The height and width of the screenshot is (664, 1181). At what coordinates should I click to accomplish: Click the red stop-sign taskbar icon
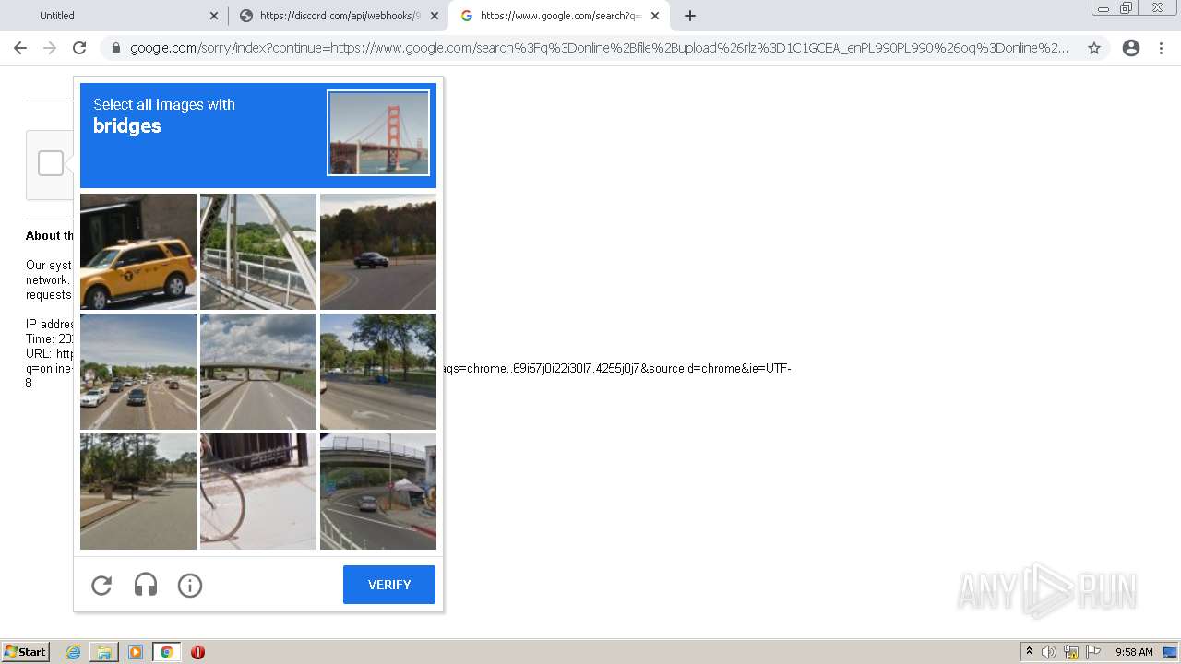click(197, 652)
